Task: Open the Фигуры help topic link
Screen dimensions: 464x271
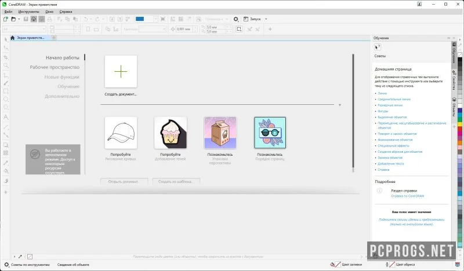Action: (x=383, y=111)
